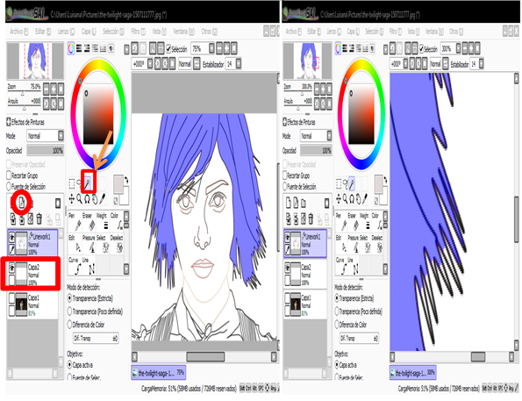Viewport: 522px width, 401px height.
Task: Select the Lasso tool in left window
Action: pyautogui.click(x=80, y=183)
